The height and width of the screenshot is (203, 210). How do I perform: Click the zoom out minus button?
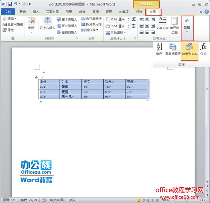pyautogui.click(x=173, y=200)
